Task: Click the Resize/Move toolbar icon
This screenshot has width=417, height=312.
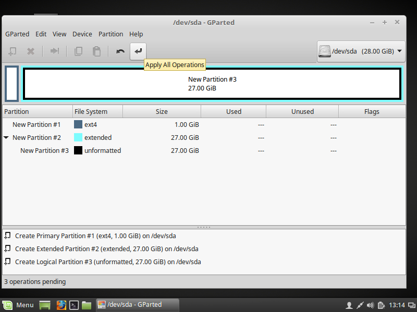Action: coord(55,51)
